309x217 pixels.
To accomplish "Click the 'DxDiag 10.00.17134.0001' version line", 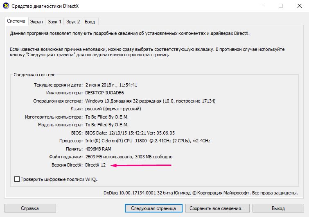I will 201,193.
